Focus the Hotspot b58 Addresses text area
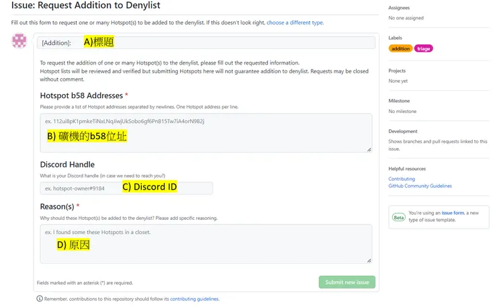The image size is (497, 308). (205, 132)
